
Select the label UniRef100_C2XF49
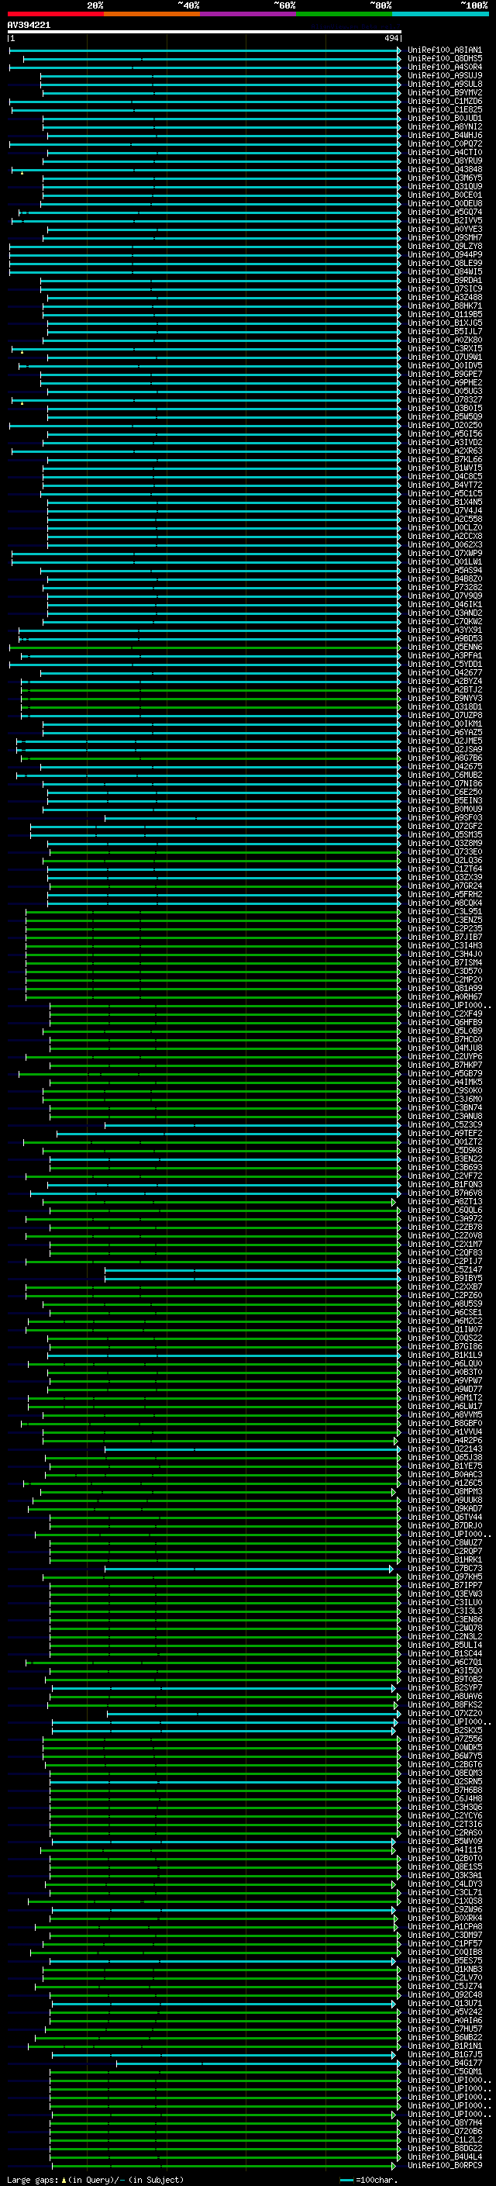[444, 1014]
